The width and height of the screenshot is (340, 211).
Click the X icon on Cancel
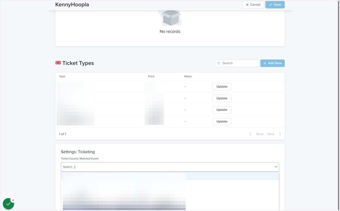[x=247, y=5]
